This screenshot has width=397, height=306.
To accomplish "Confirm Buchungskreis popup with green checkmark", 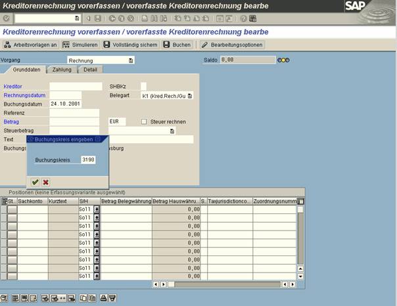I will 35,182.
